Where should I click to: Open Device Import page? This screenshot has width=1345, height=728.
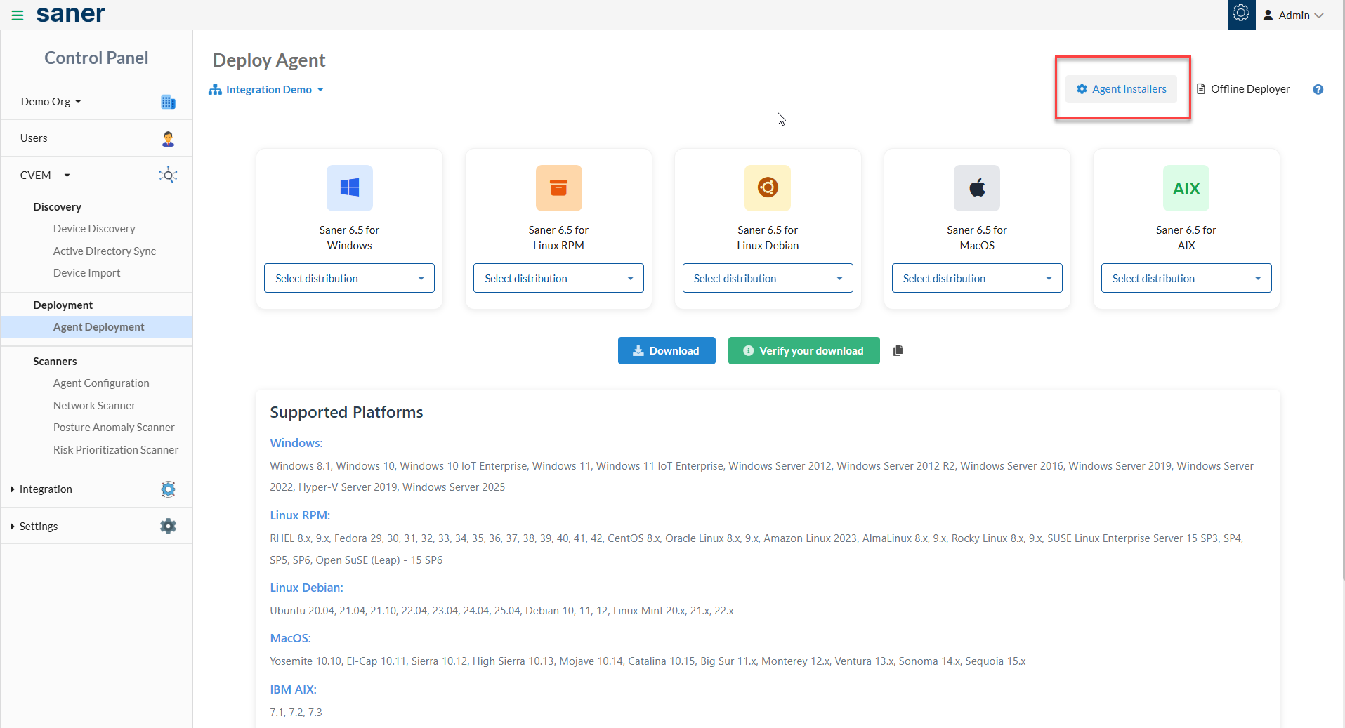click(86, 272)
